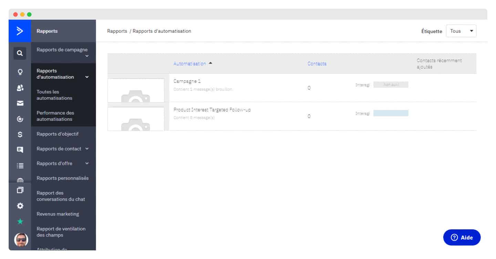496x259 pixels.
Task: Click the ActiveCampaign logo icon
Action: click(20, 31)
